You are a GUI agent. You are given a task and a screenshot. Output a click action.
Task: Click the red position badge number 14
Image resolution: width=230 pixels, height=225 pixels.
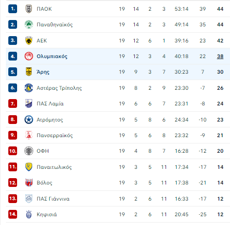point(13,214)
